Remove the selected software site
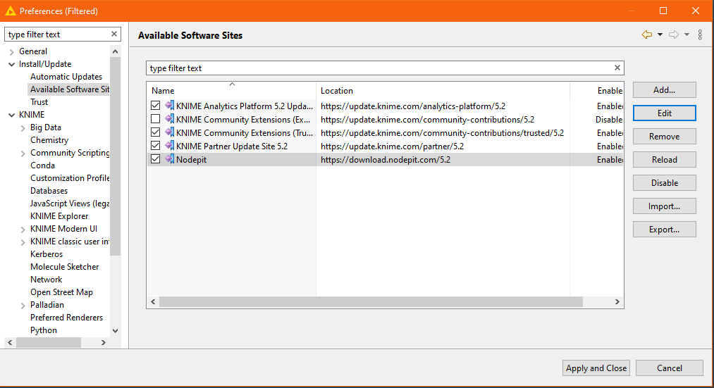This screenshot has height=388, width=714. (x=665, y=137)
